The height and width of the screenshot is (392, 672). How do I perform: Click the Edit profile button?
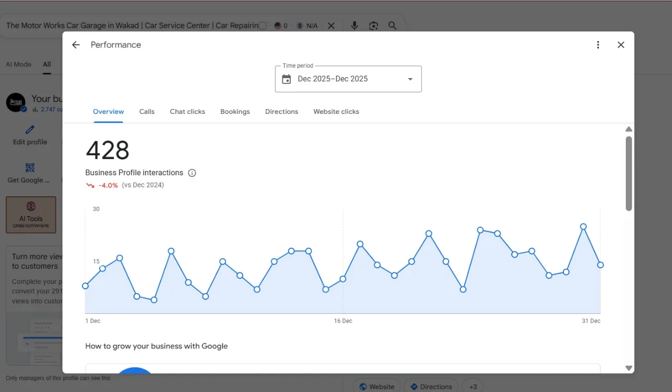pos(30,135)
